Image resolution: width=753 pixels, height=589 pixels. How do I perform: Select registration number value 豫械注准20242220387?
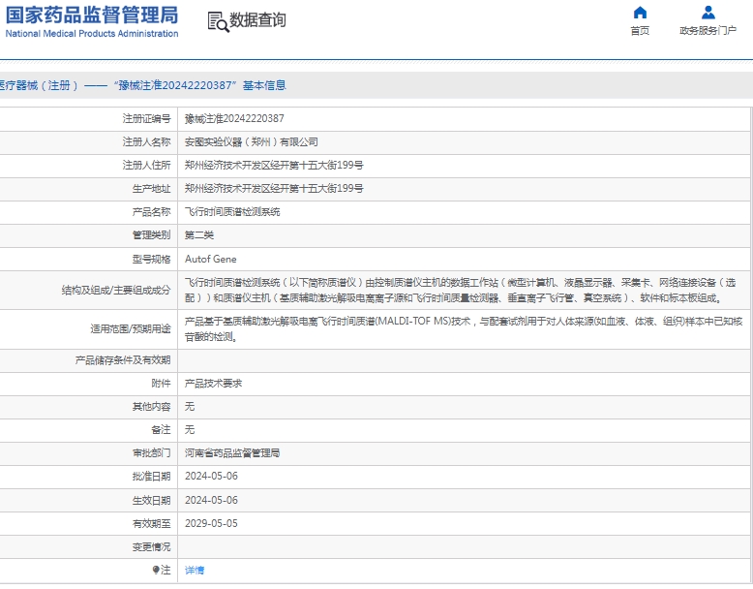pos(234,119)
